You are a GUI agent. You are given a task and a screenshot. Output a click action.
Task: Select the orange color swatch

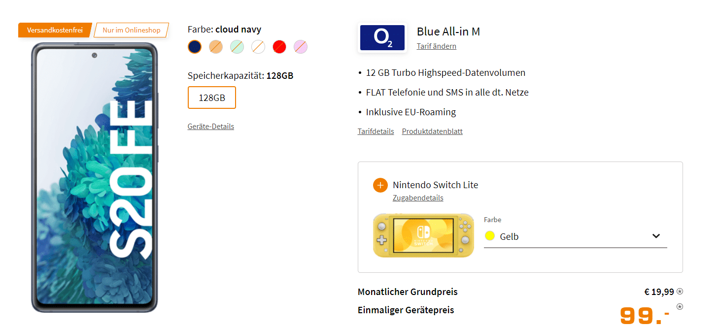(x=216, y=47)
